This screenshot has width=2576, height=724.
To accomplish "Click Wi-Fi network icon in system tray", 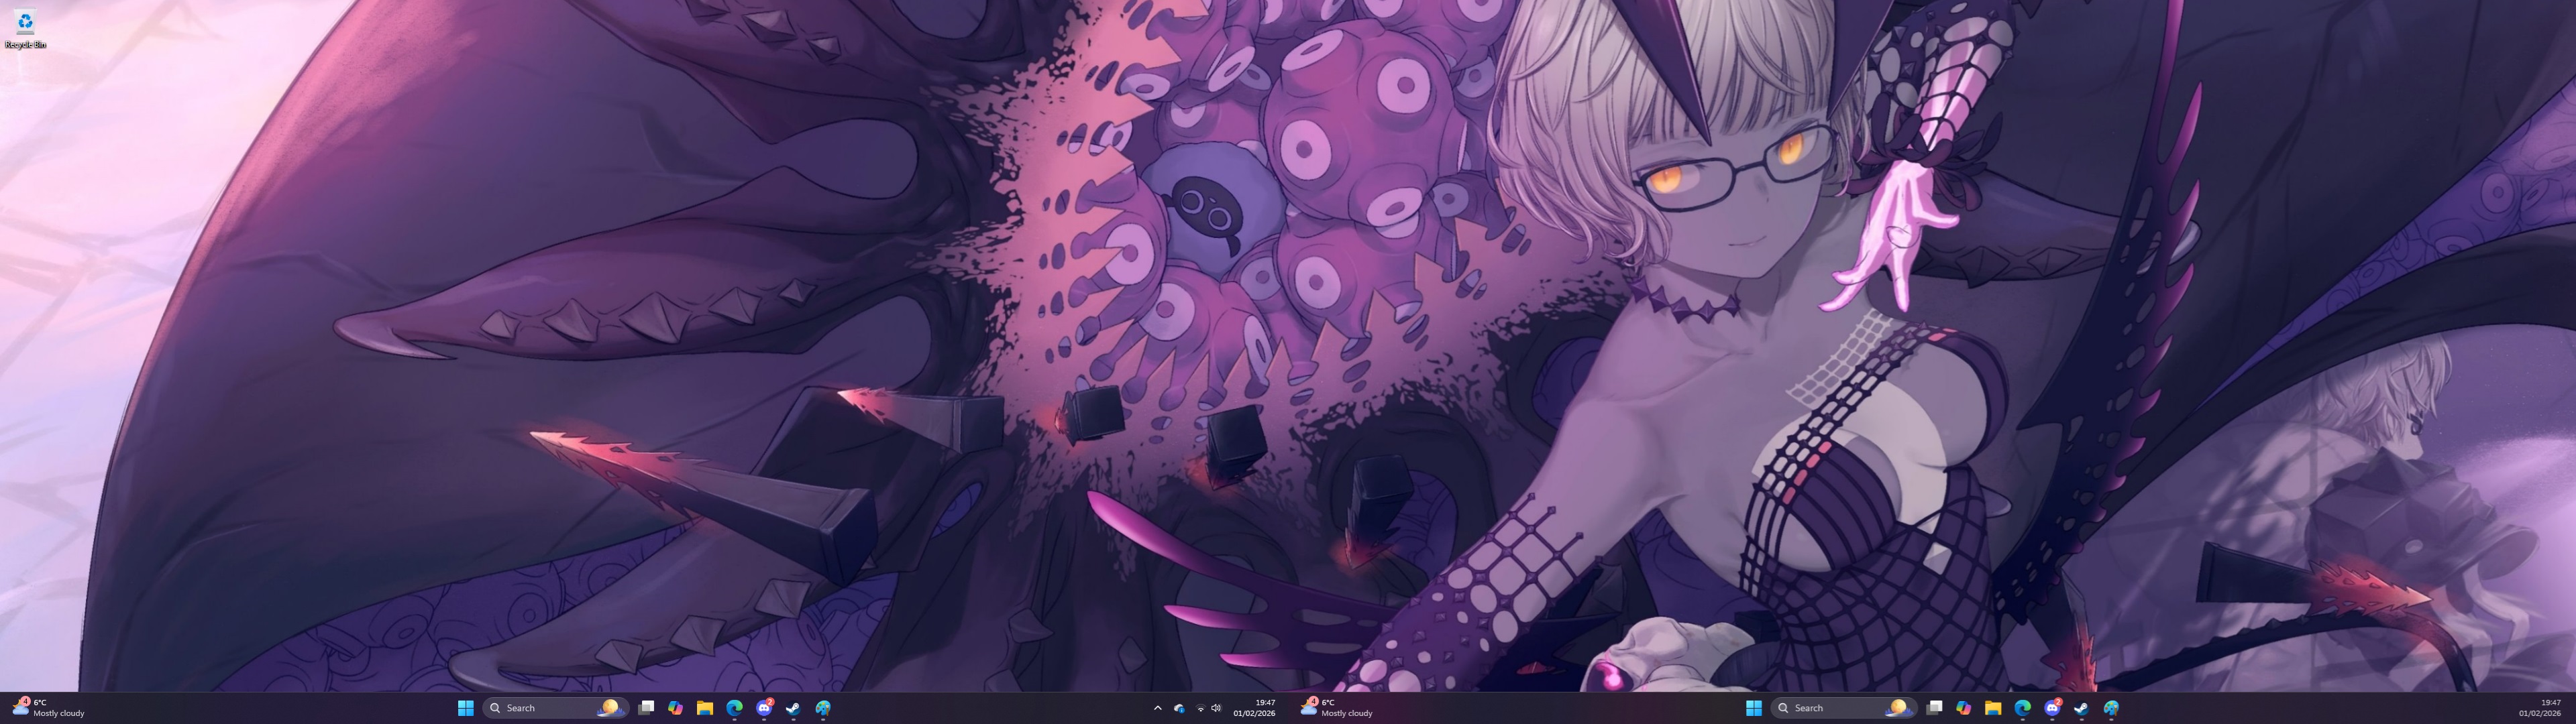I will 1200,708.
